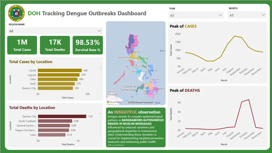
Task: Click the Total Cases by Location title
Action: 31,62
